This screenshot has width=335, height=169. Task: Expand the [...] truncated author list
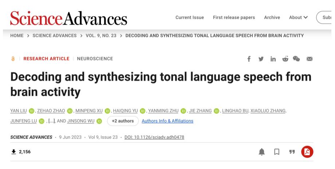[51, 121]
